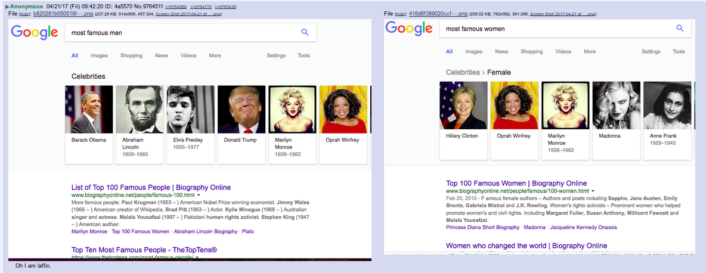Click the Google logo in the women search
Viewport: 706px width, 273px height.
coord(409,29)
